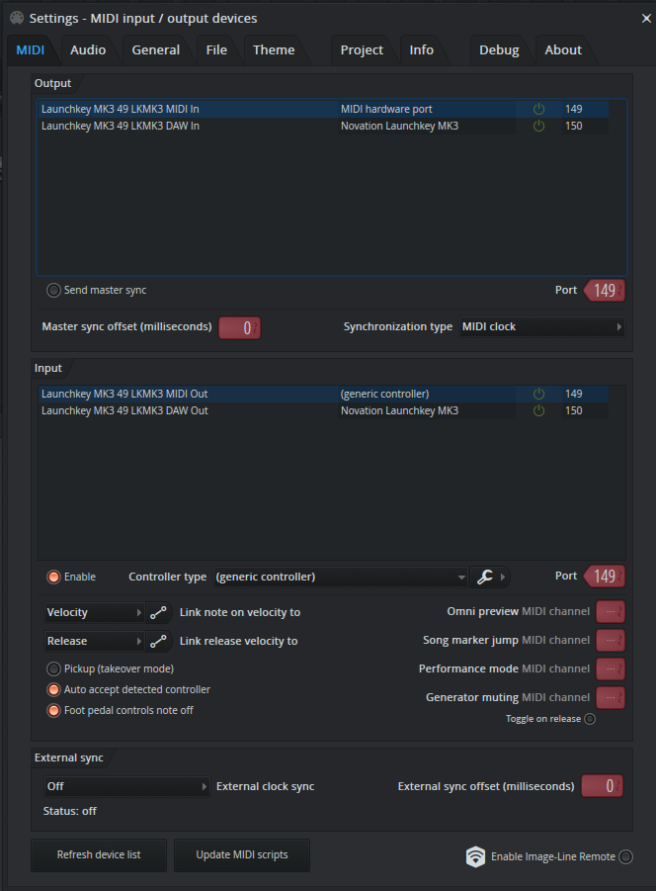The image size is (656, 891).
Task: Toggle power icon for Launchkey MIDI Out input
Action: tap(539, 394)
